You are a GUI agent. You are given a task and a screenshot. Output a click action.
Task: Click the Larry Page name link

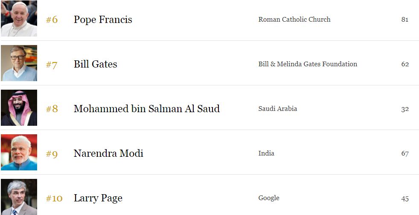tap(98, 198)
